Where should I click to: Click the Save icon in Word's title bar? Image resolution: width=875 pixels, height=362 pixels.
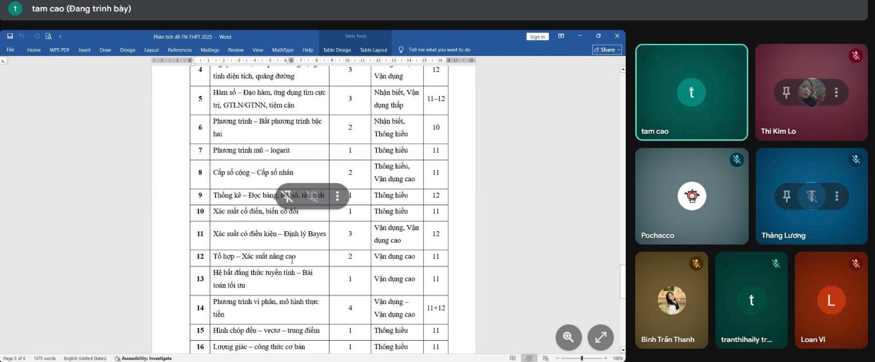(10, 37)
